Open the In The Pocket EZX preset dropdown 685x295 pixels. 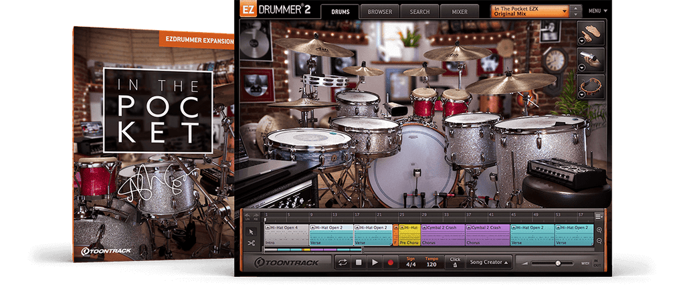(530, 11)
